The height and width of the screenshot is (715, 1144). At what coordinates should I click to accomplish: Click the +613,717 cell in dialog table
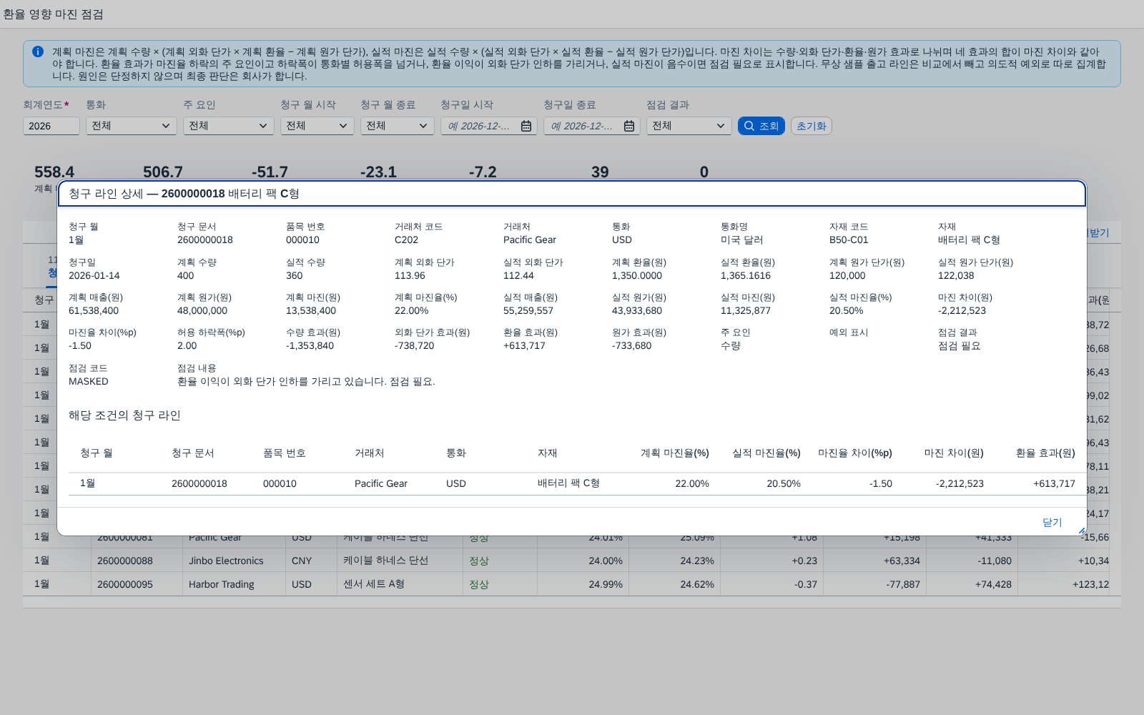1054,483
